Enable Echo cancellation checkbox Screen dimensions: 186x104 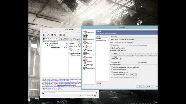(137, 62)
